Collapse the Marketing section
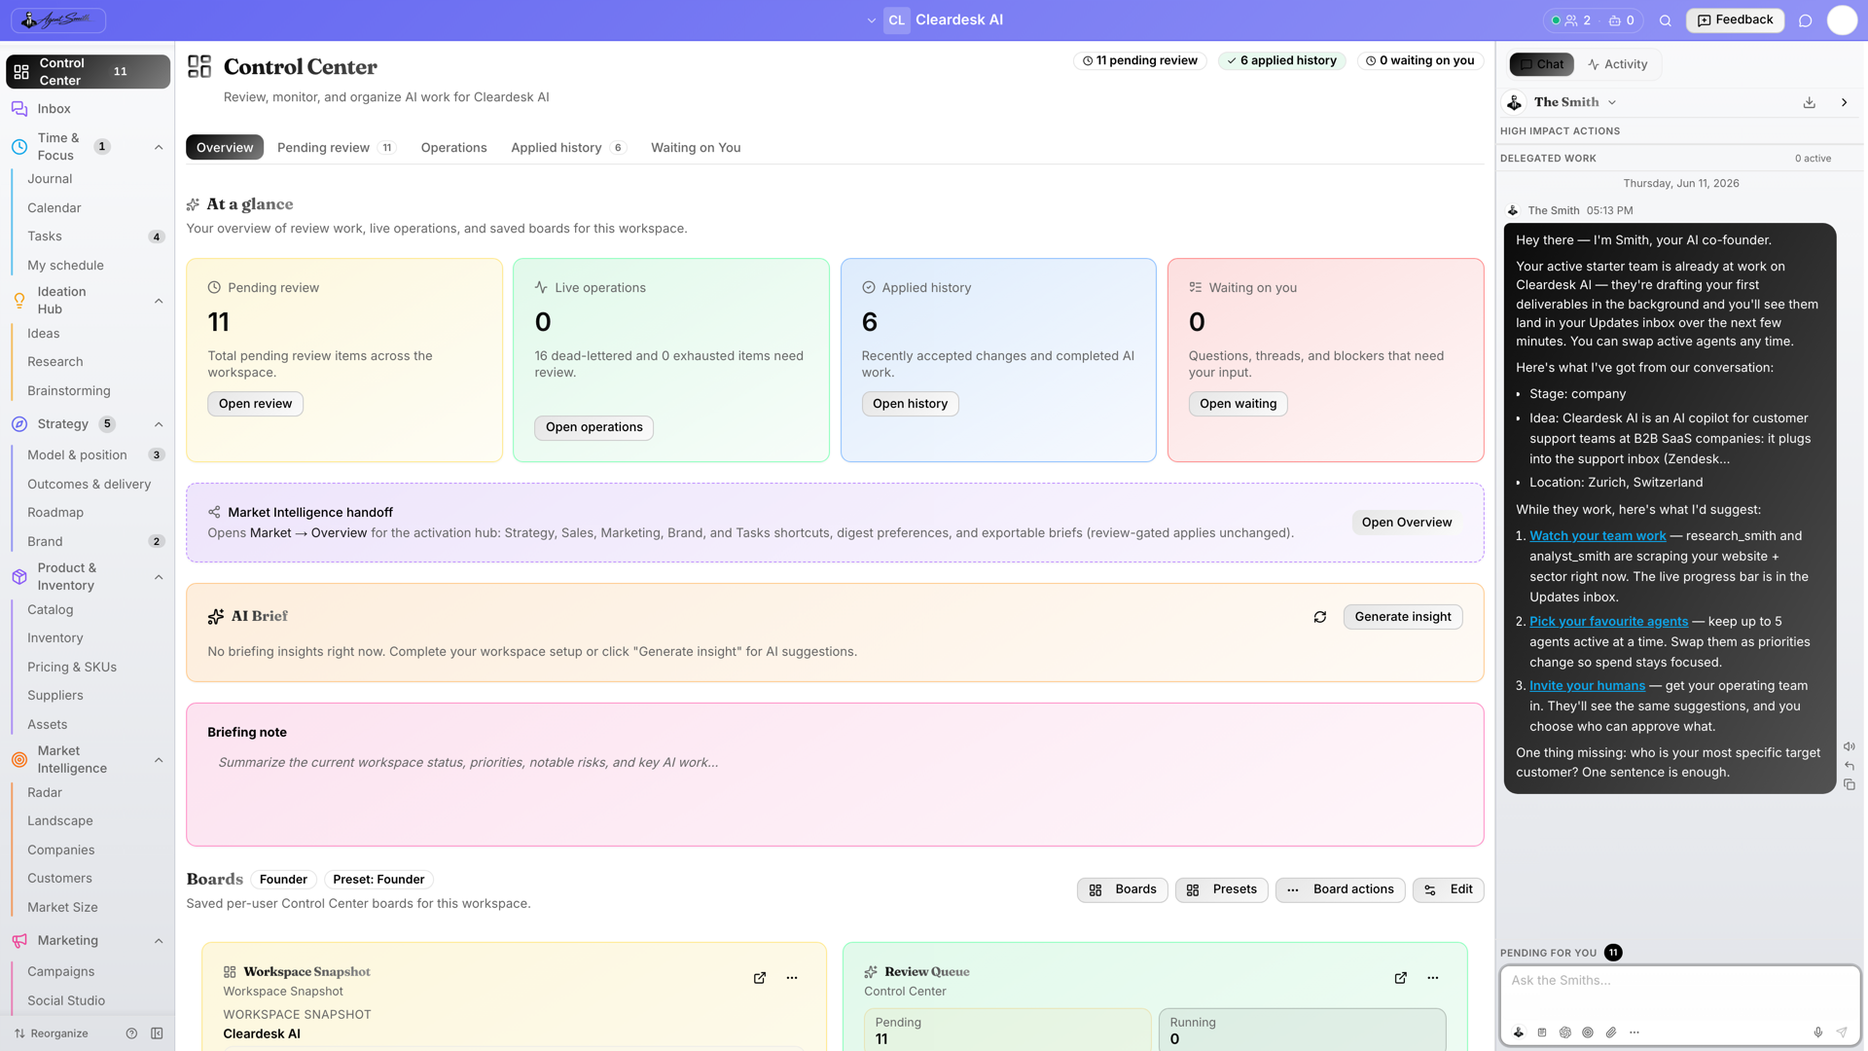1868x1051 pixels. pos(159,941)
